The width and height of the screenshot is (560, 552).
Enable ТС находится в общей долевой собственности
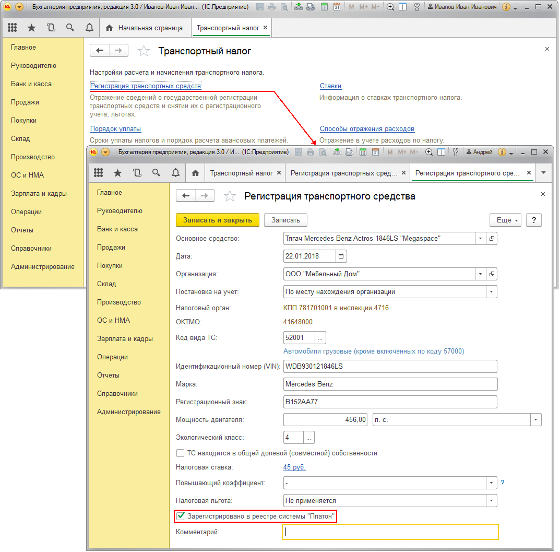181,453
